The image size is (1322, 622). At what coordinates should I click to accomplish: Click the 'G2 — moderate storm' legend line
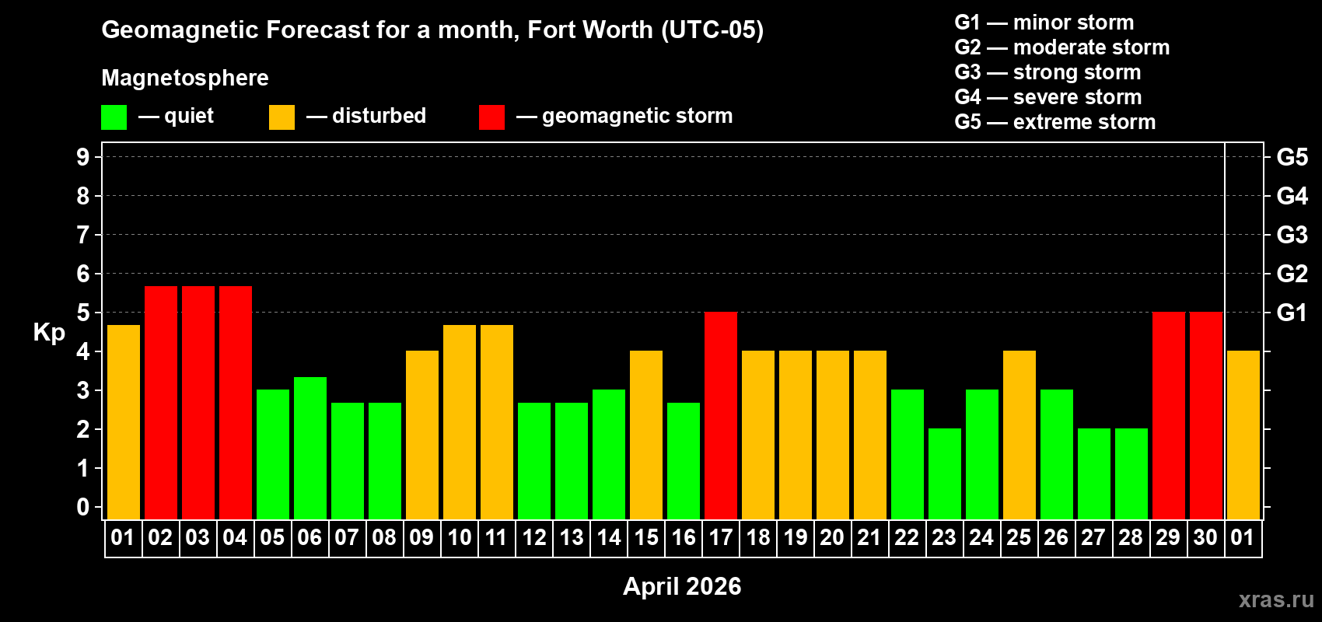[1061, 47]
